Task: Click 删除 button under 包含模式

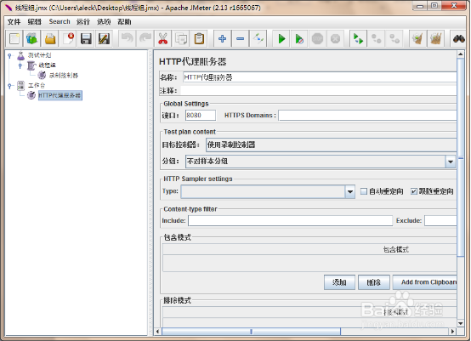Action: tap(374, 282)
